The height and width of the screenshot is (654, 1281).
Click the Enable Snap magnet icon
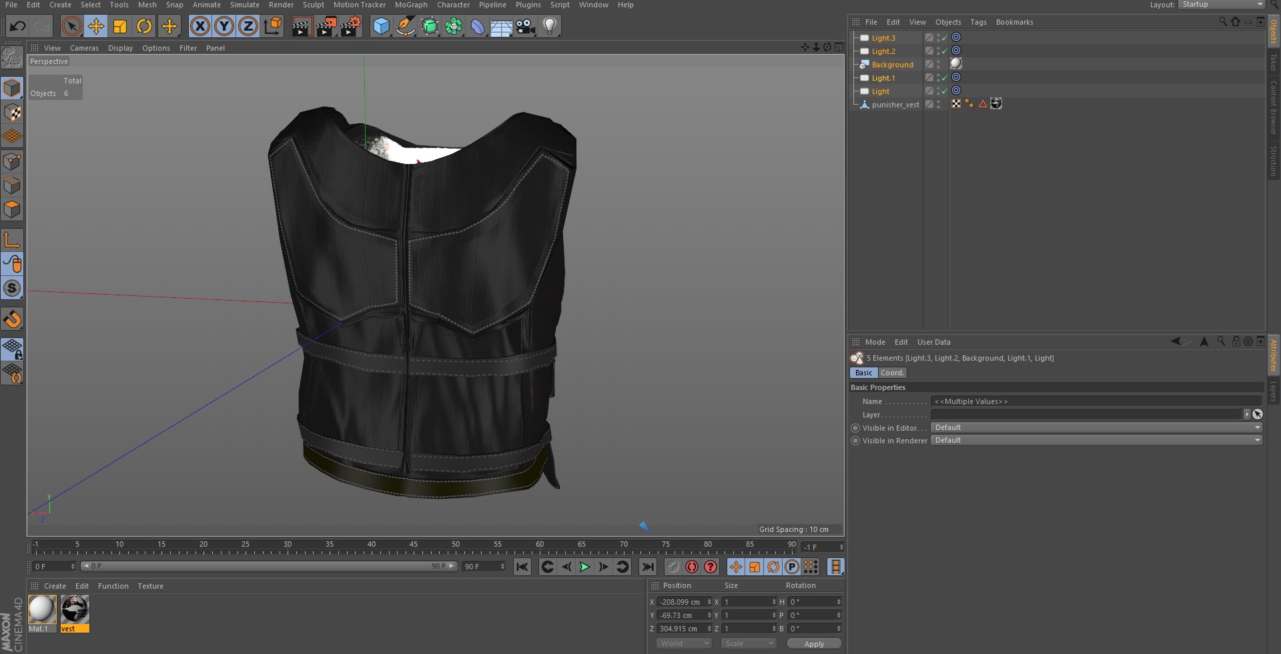tap(12, 319)
